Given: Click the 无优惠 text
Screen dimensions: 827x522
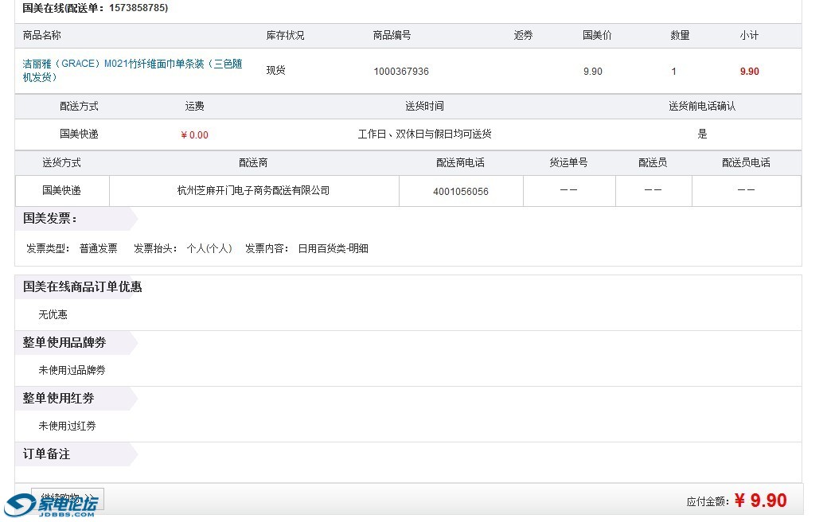Looking at the screenshot, I should tap(53, 315).
